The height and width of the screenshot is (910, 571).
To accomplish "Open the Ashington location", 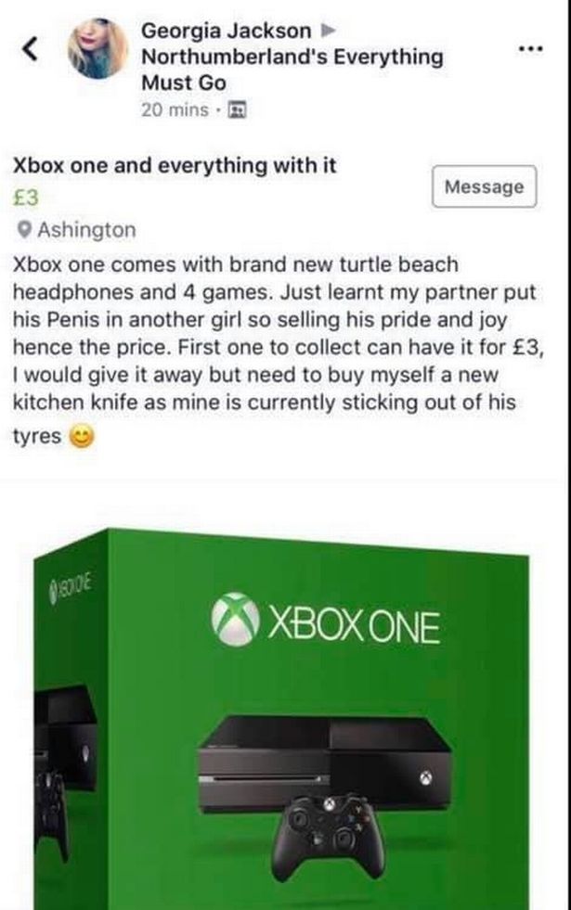I will pyautogui.click(x=86, y=229).
